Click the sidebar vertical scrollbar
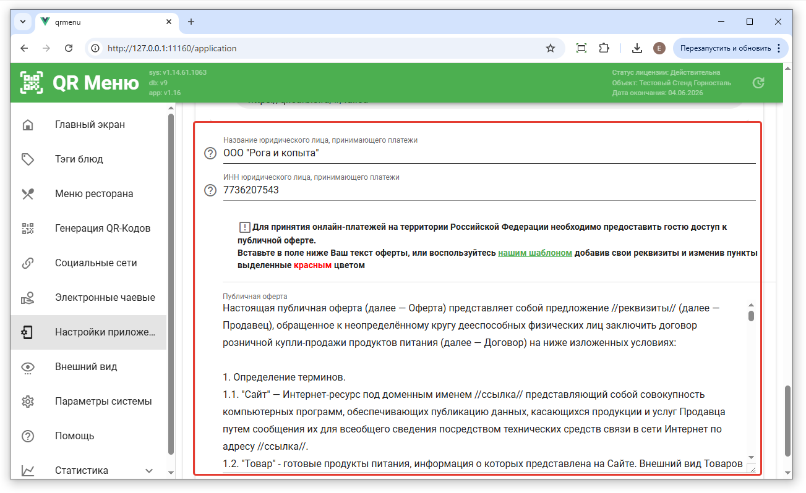This screenshot has width=806, height=493. pyautogui.click(x=171, y=283)
